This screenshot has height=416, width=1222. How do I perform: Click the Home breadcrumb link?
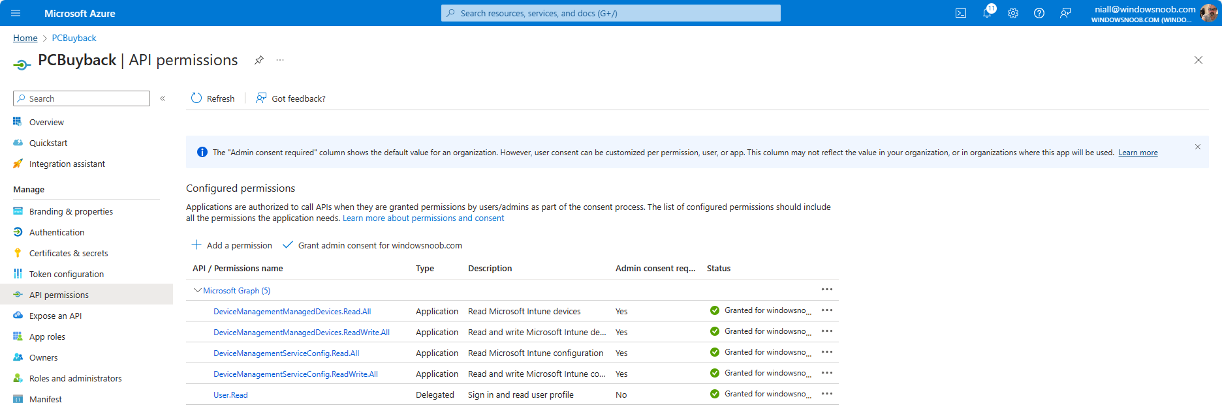[x=25, y=38]
